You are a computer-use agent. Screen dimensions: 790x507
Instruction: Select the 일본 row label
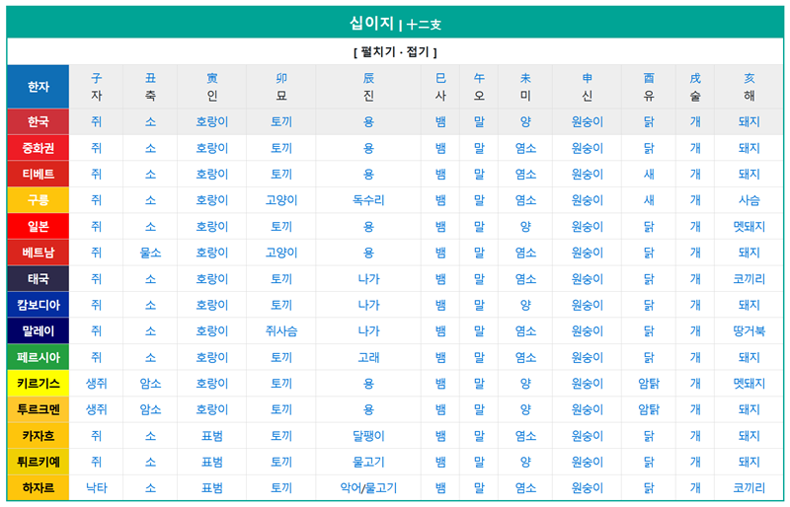[x=39, y=227]
